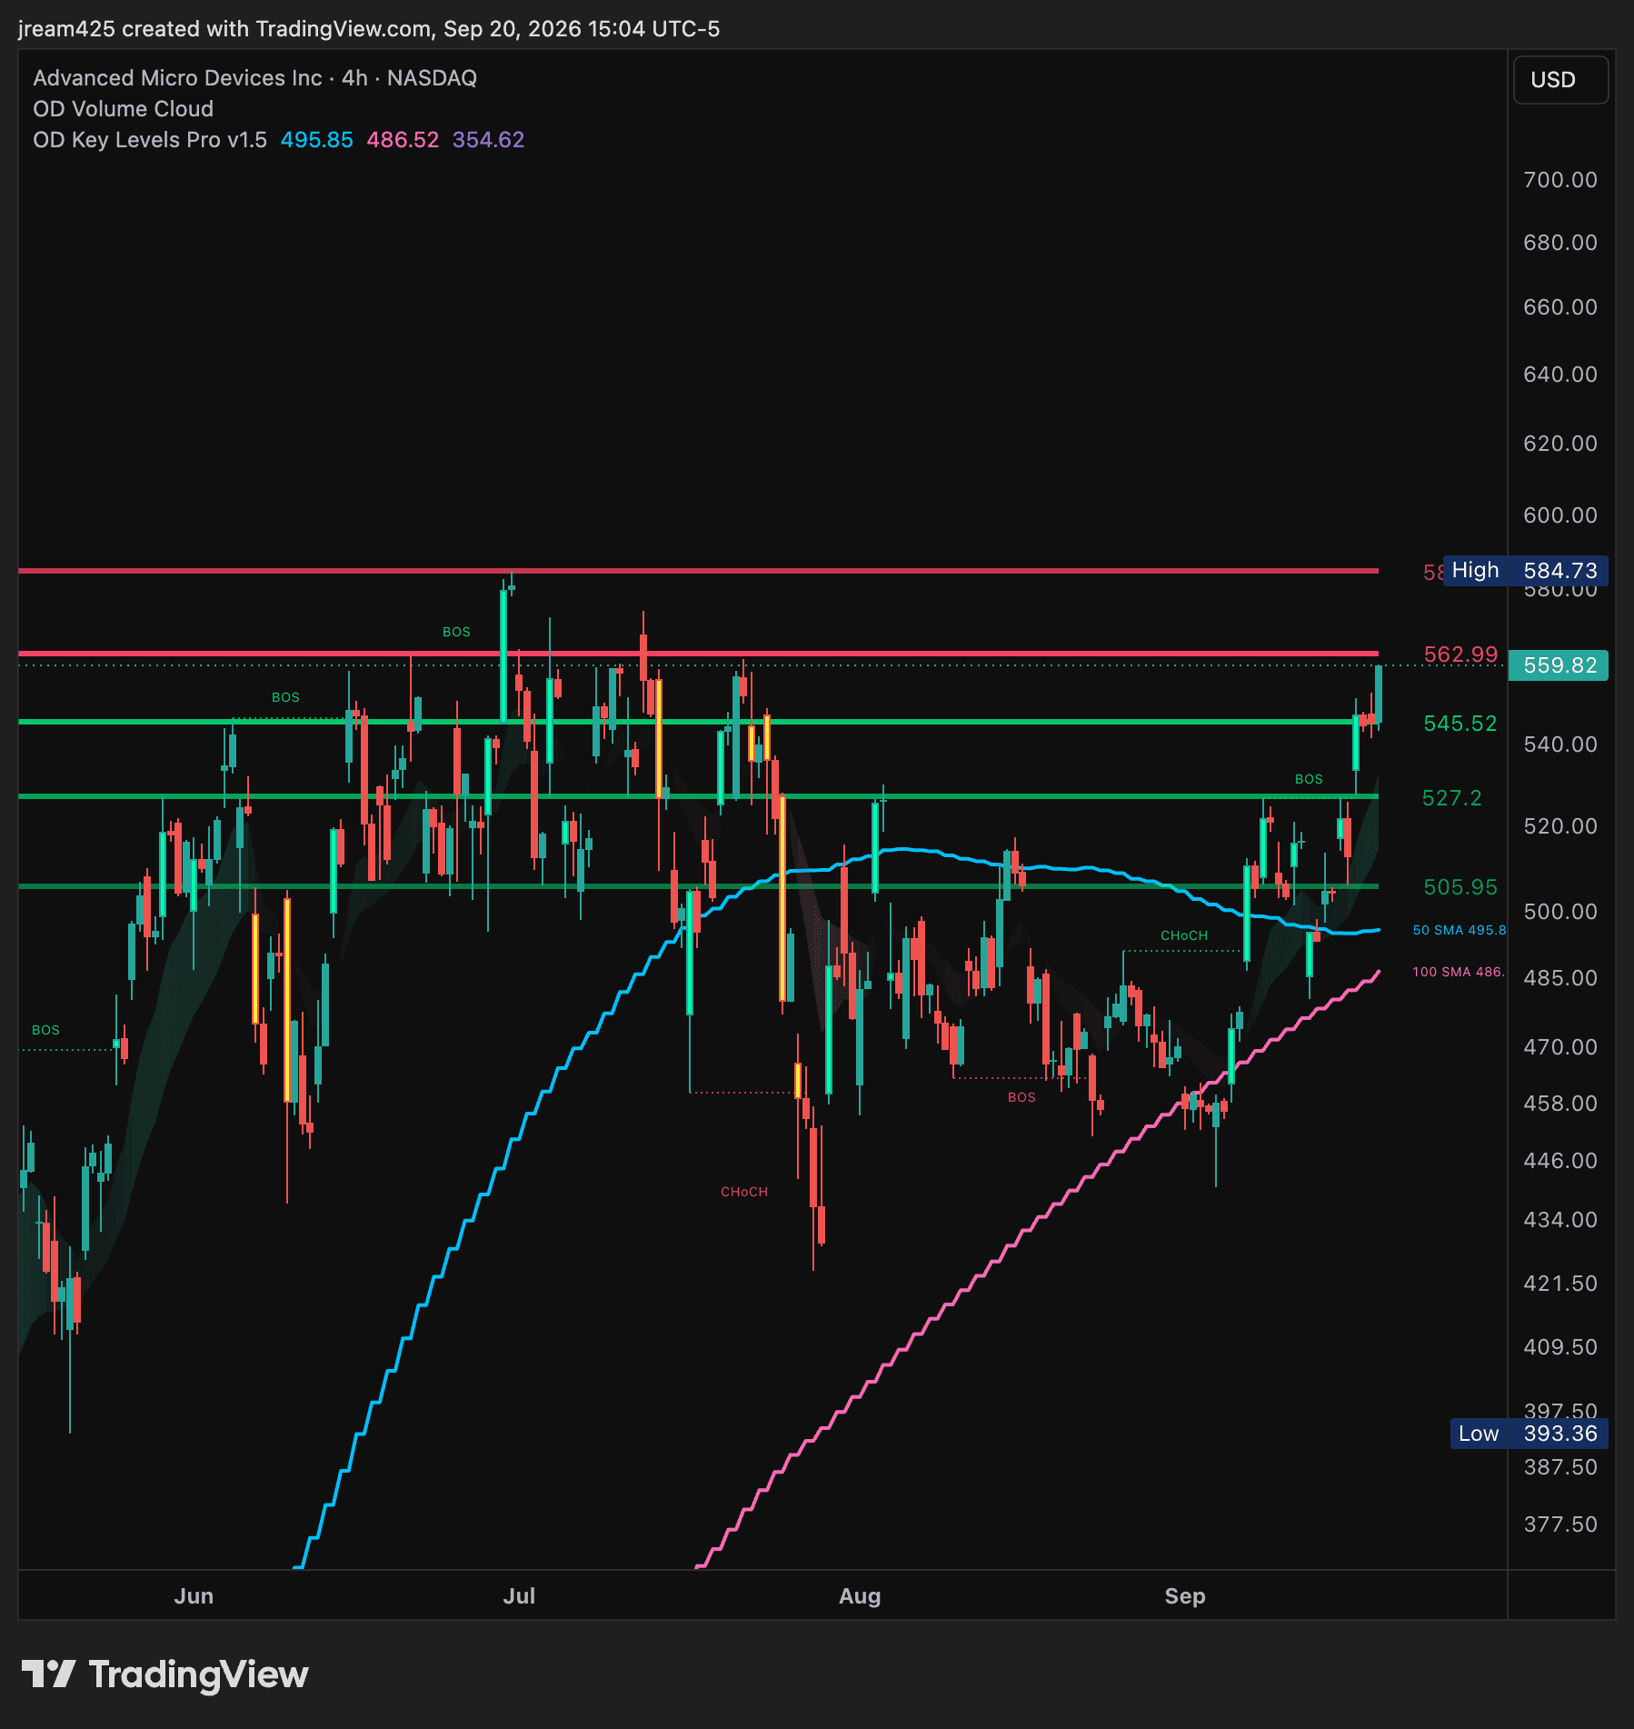The image size is (1634, 1729).
Task: Click the Jun label on time axis
Action: point(194,1596)
